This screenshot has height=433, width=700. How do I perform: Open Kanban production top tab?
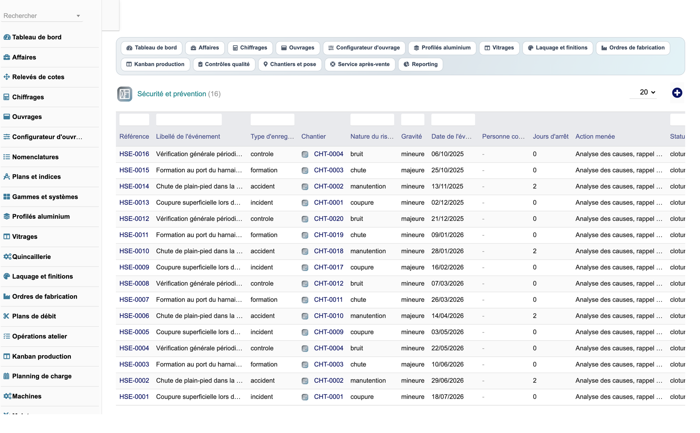pos(155,64)
